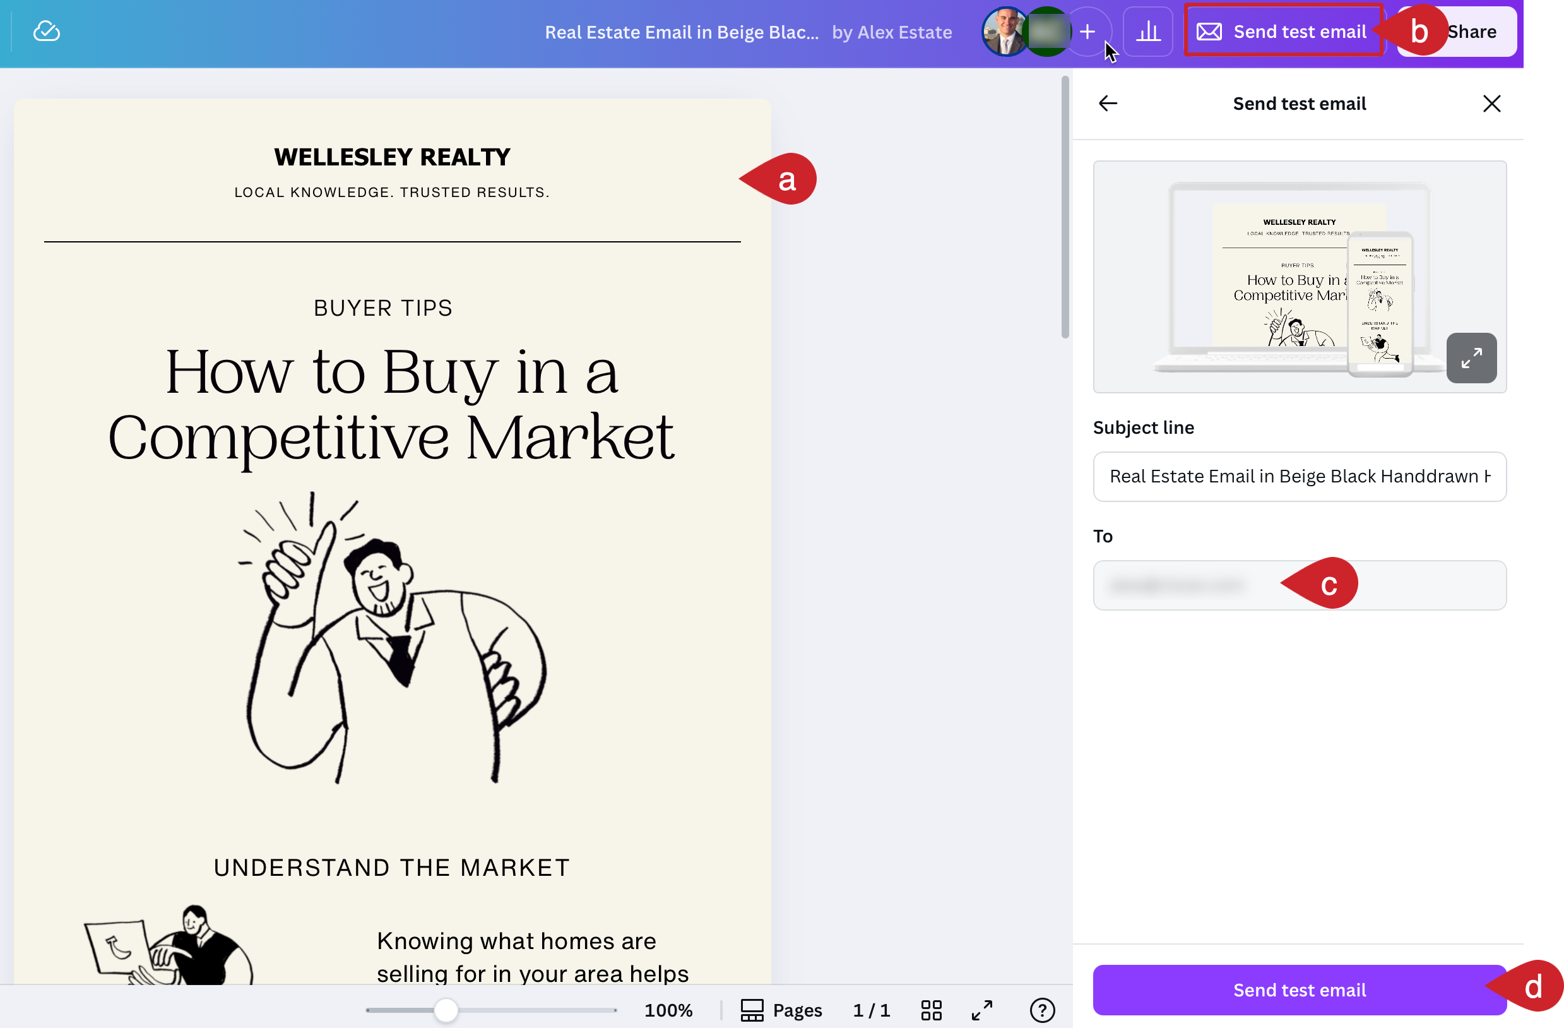The height and width of the screenshot is (1028, 1564).
Task: Adjust the zoom slider
Action: tap(446, 1010)
